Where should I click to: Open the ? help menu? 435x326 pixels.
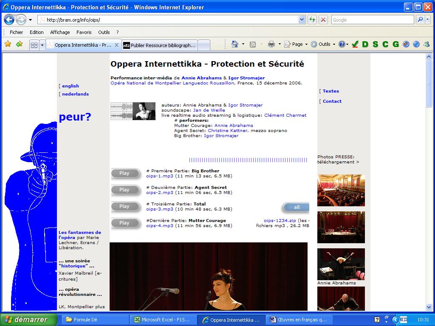(118, 32)
